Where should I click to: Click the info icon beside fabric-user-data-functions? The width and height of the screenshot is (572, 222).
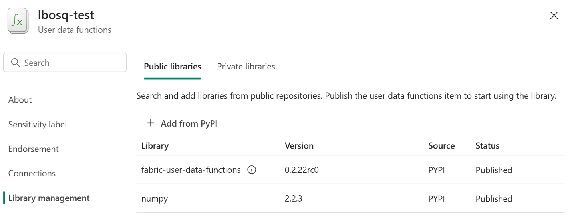pos(252,170)
